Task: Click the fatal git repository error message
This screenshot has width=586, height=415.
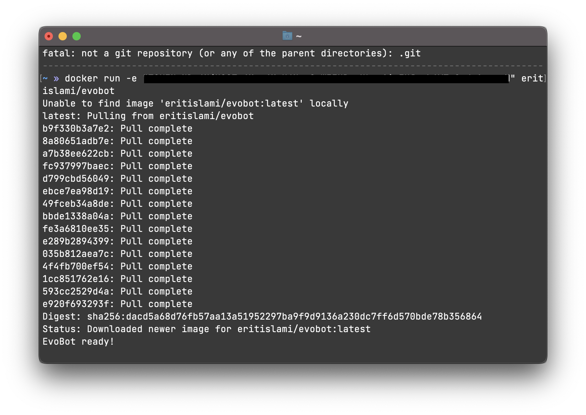Action: click(x=231, y=53)
